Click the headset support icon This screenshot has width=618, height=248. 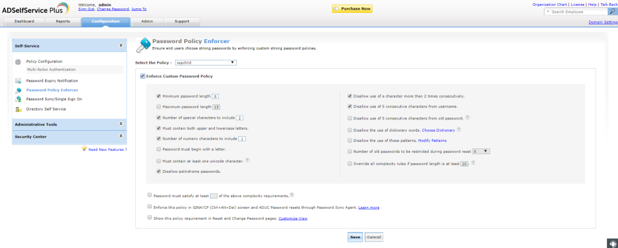coord(612,243)
